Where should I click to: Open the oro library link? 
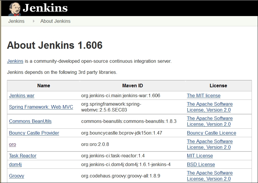(13, 144)
